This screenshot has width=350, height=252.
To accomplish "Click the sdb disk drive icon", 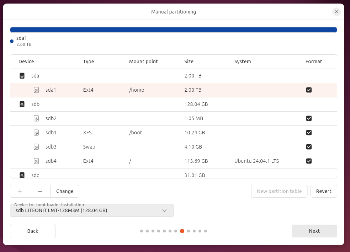I will point(22,104).
